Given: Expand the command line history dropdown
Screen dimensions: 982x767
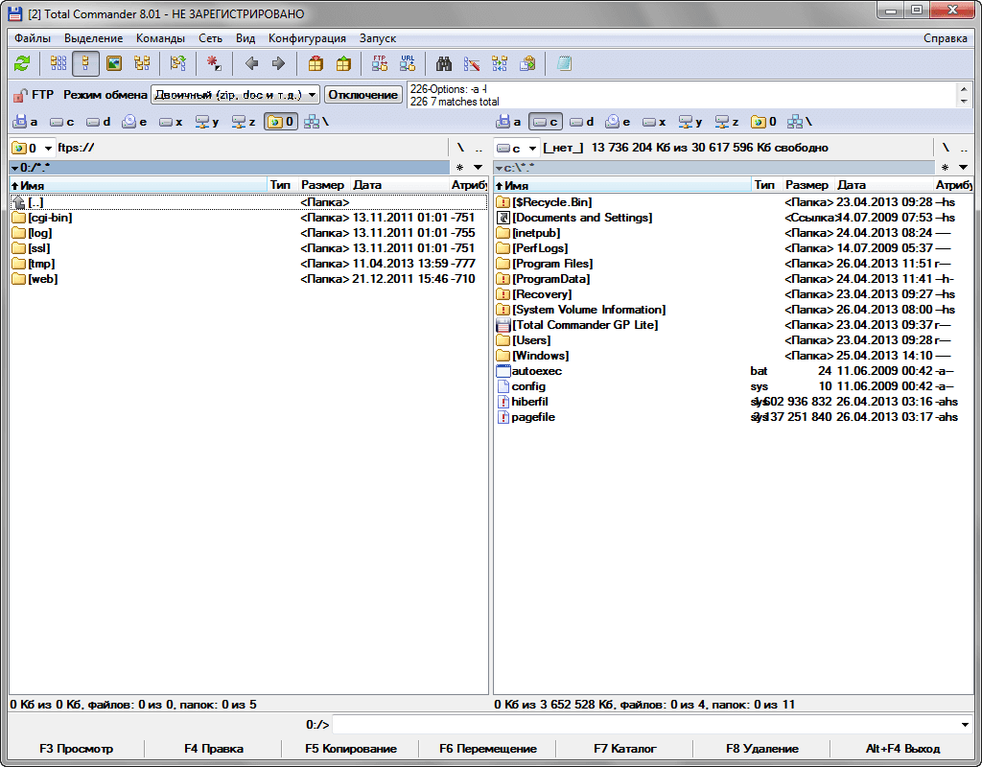Looking at the screenshot, I should pos(965,725).
